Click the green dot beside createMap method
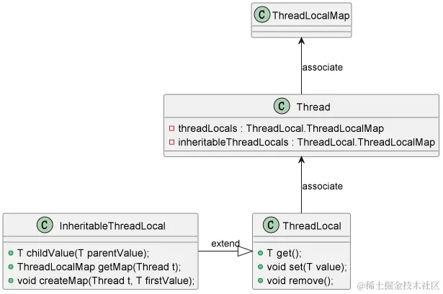443x294 pixels. [11, 281]
